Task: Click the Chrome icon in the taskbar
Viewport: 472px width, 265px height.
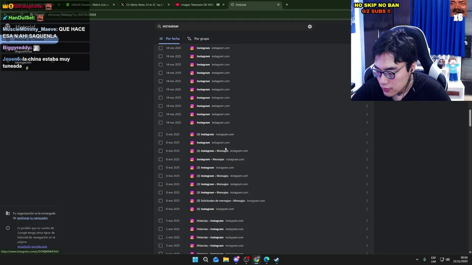Action: 257,259
